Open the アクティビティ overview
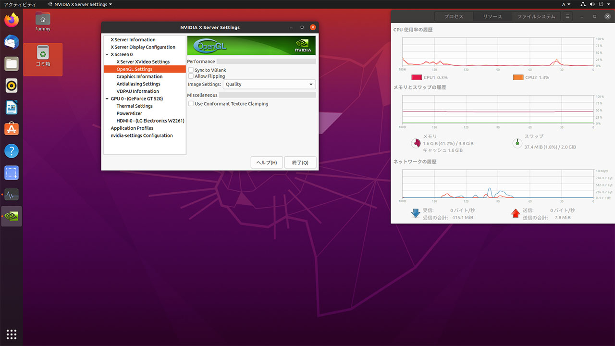This screenshot has width=615, height=346. tap(20, 4)
